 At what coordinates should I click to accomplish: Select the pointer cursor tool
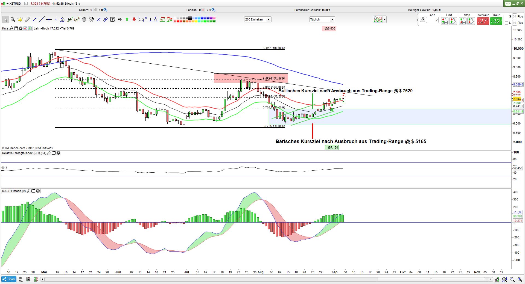[5, 19]
